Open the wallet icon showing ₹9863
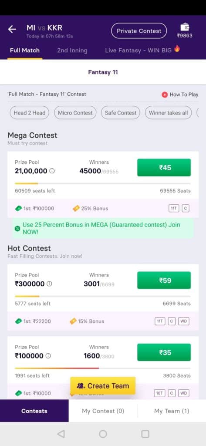The width and height of the screenshot is (206, 446). coord(185,27)
